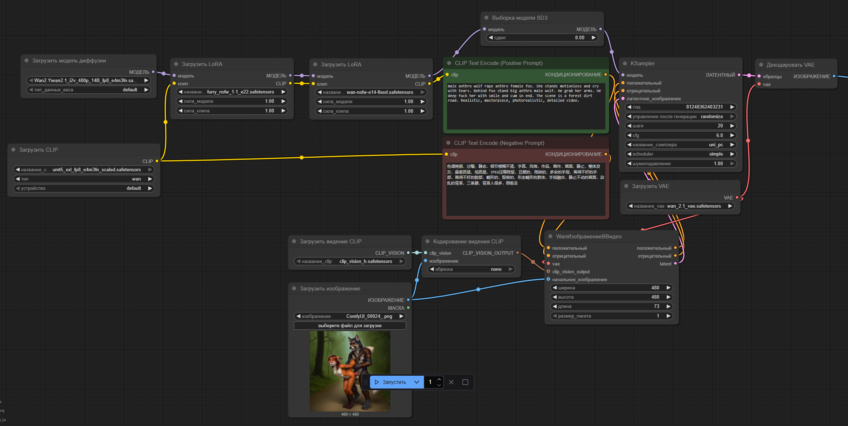The image size is (848, 426).
Task: Click the X cancel icon in the run toolbar
Action: coord(451,382)
